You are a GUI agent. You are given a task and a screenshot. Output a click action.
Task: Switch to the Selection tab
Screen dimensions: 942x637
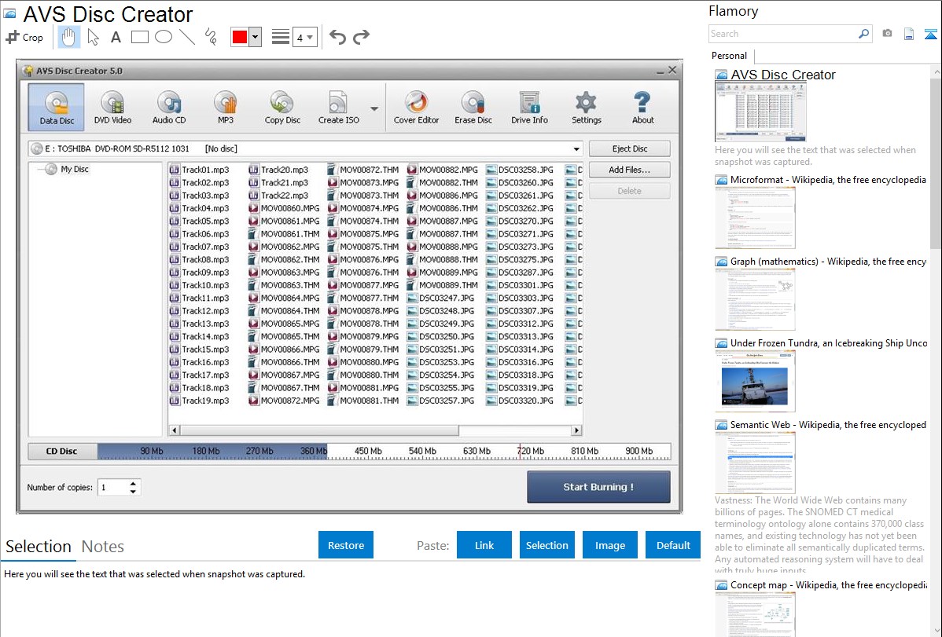pos(38,547)
